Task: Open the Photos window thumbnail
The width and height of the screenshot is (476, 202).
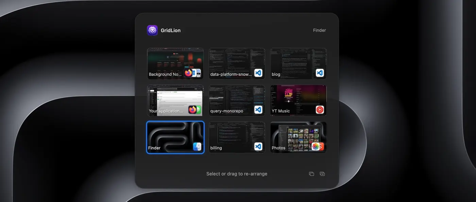Action: [299, 137]
